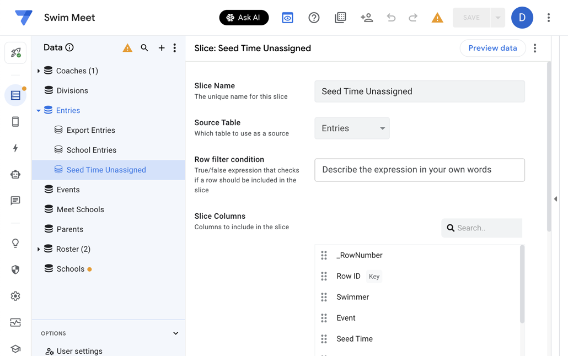Open the Learn graduation cap icon
568x356 pixels.
click(x=15, y=349)
